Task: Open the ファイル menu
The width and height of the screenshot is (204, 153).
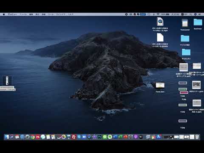Action: pyautogui.click(x=23, y=14)
